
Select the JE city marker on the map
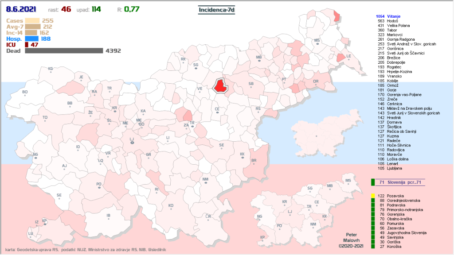(81, 78)
